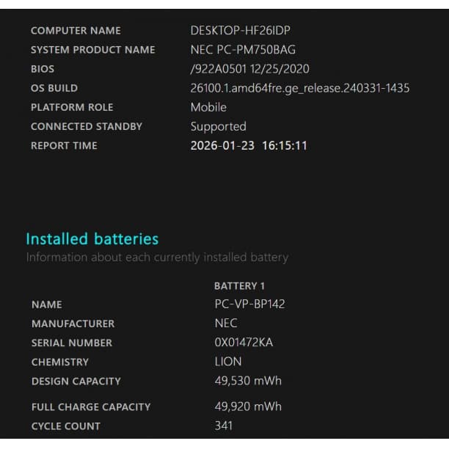The image size is (449, 449).
Task: Click the FULL CHARGE CAPACITY label
Action: [91, 407]
